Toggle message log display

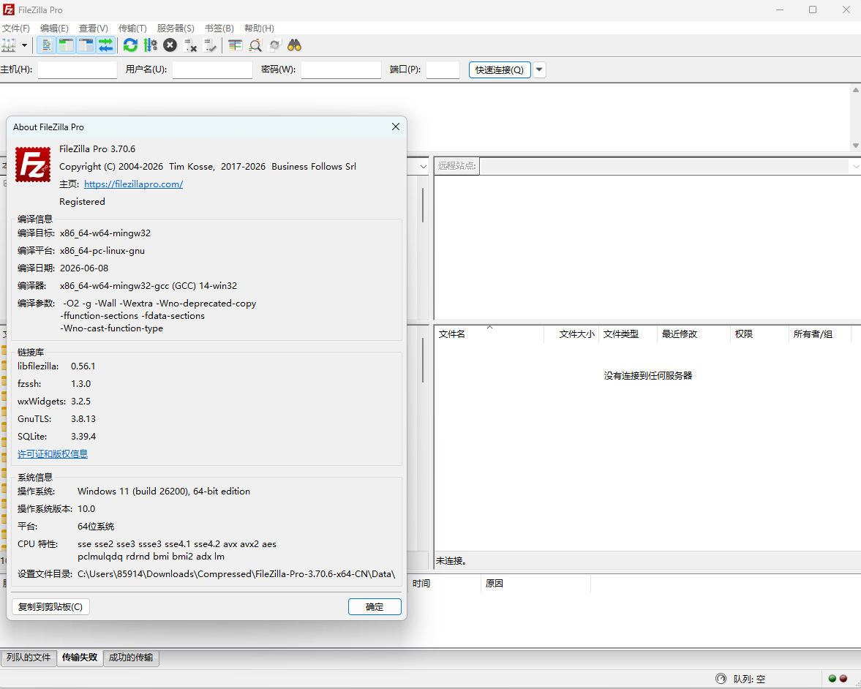[x=46, y=45]
